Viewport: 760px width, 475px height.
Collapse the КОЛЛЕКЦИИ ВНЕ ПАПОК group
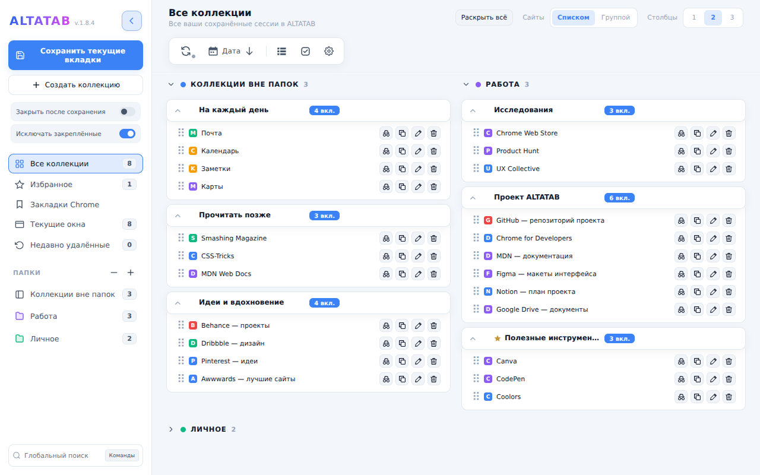171,84
